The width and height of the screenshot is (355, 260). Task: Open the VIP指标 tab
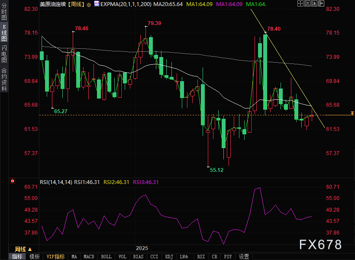56,257
